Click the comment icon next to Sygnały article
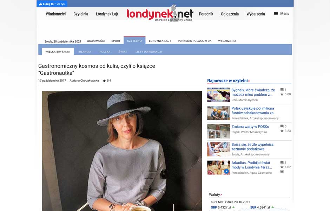Screen dimensions: 330x211 click(x=282, y=90)
